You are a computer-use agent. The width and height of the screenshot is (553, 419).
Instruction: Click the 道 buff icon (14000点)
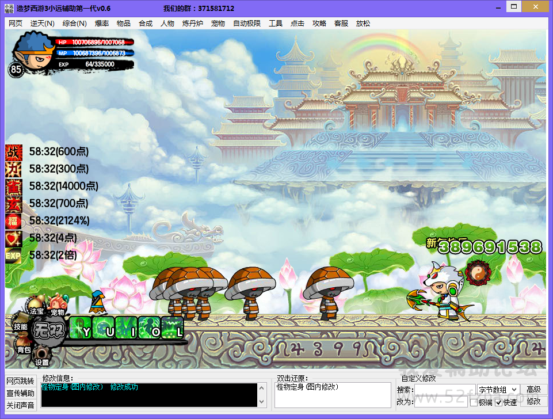13,187
